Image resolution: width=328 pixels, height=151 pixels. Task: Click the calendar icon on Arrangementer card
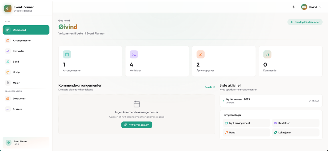tap(67, 54)
